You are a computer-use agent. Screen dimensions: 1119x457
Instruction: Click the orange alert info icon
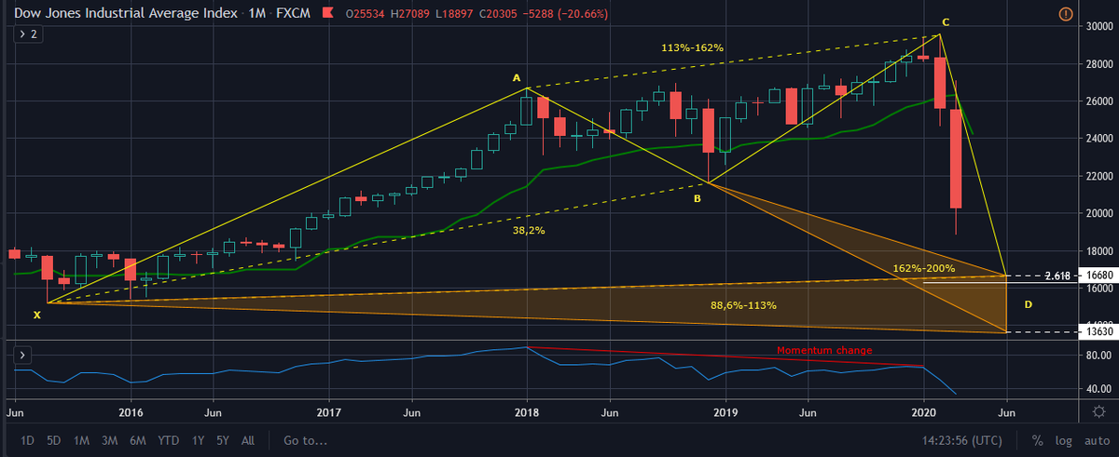(1066, 14)
